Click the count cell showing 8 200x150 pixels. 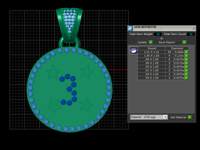point(169,60)
